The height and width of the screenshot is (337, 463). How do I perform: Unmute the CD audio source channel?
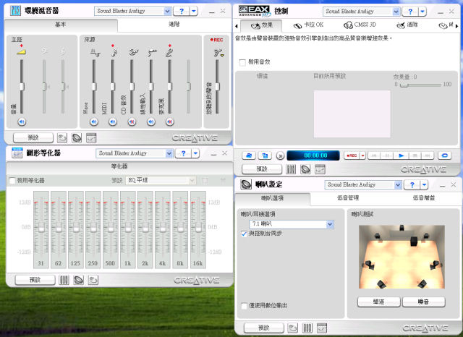click(132, 121)
